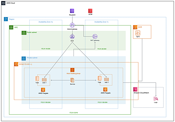Image resolution: width=175 pixels, height=122 pixels.
Task: Click the ECS(クラスター) label
Action: [26, 64]
